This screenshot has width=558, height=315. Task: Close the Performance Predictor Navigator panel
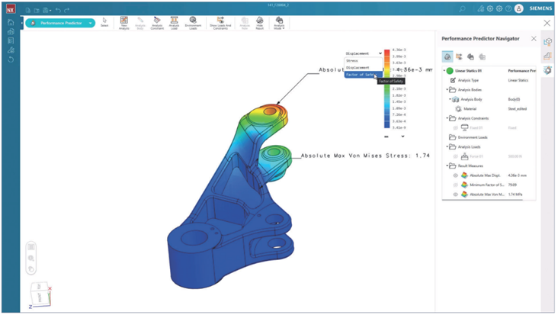534,38
